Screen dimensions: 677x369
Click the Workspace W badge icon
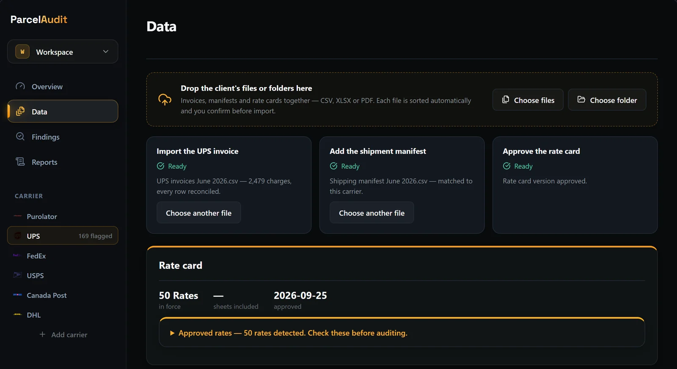coord(22,52)
